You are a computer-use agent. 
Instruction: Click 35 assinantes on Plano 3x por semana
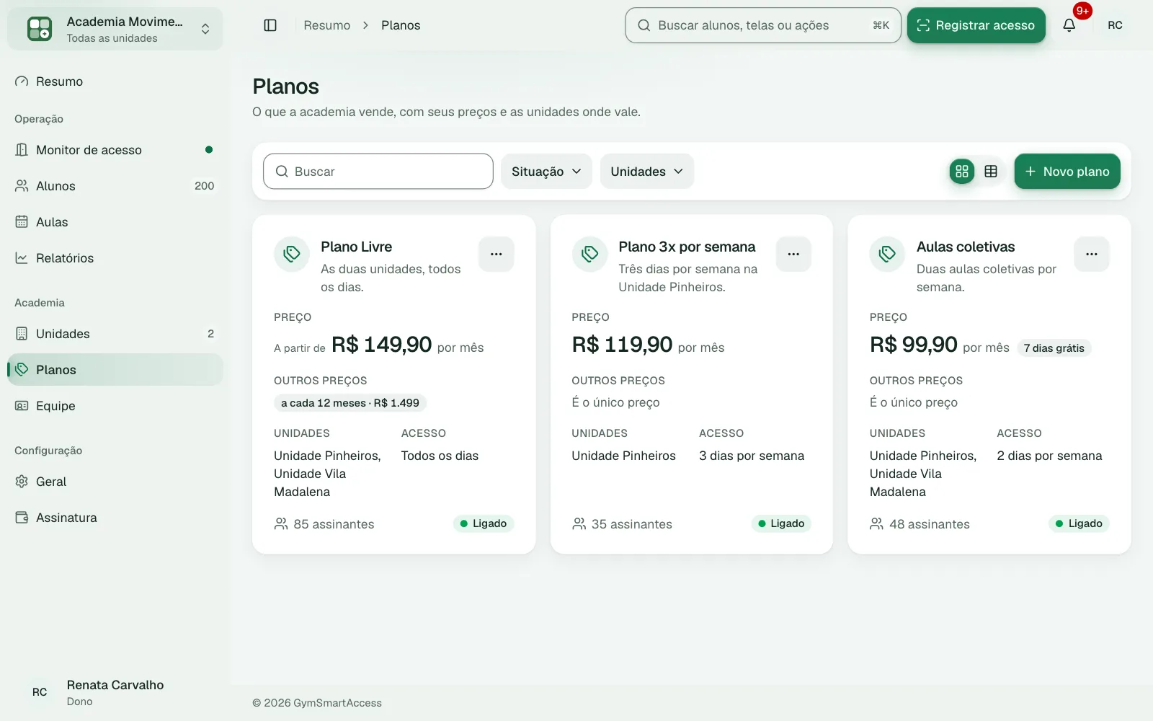pos(622,524)
